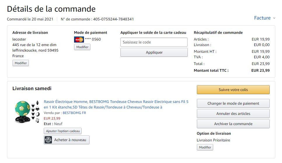Click the small chevron beside Facture
This screenshot has width=282, height=163.
point(274,18)
